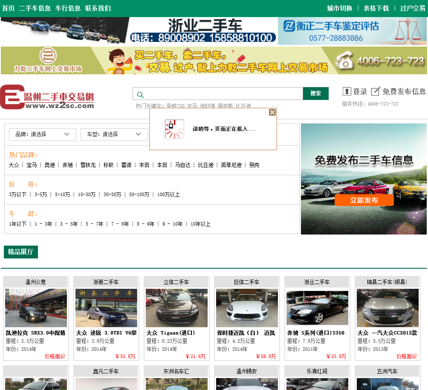Image resolution: width=428 pixels, height=390 pixels.
Task: Open the 凯迪拉克 SRX3.0 car thumbnail
Action: tap(36, 308)
